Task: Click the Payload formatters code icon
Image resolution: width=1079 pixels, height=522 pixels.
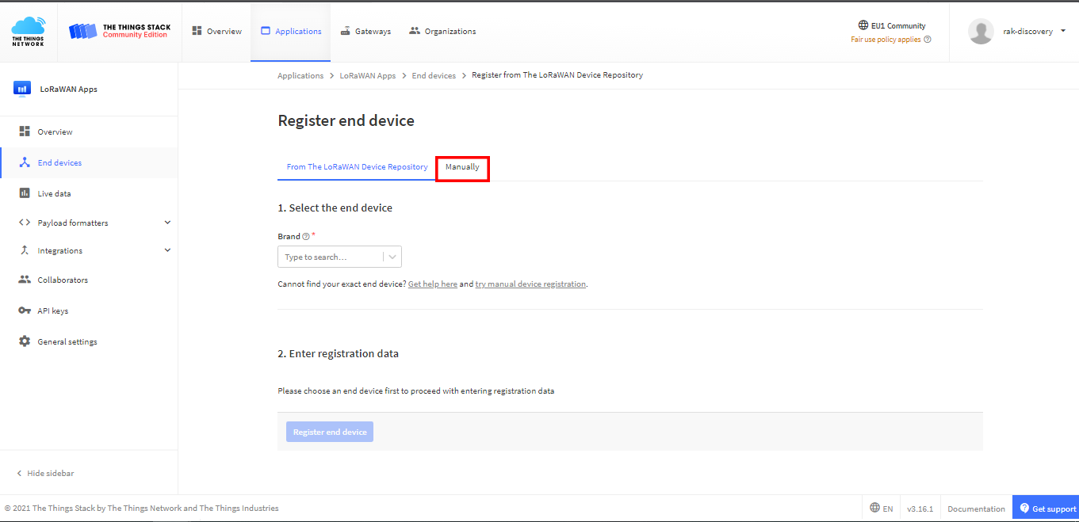Action: (x=24, y=223)
